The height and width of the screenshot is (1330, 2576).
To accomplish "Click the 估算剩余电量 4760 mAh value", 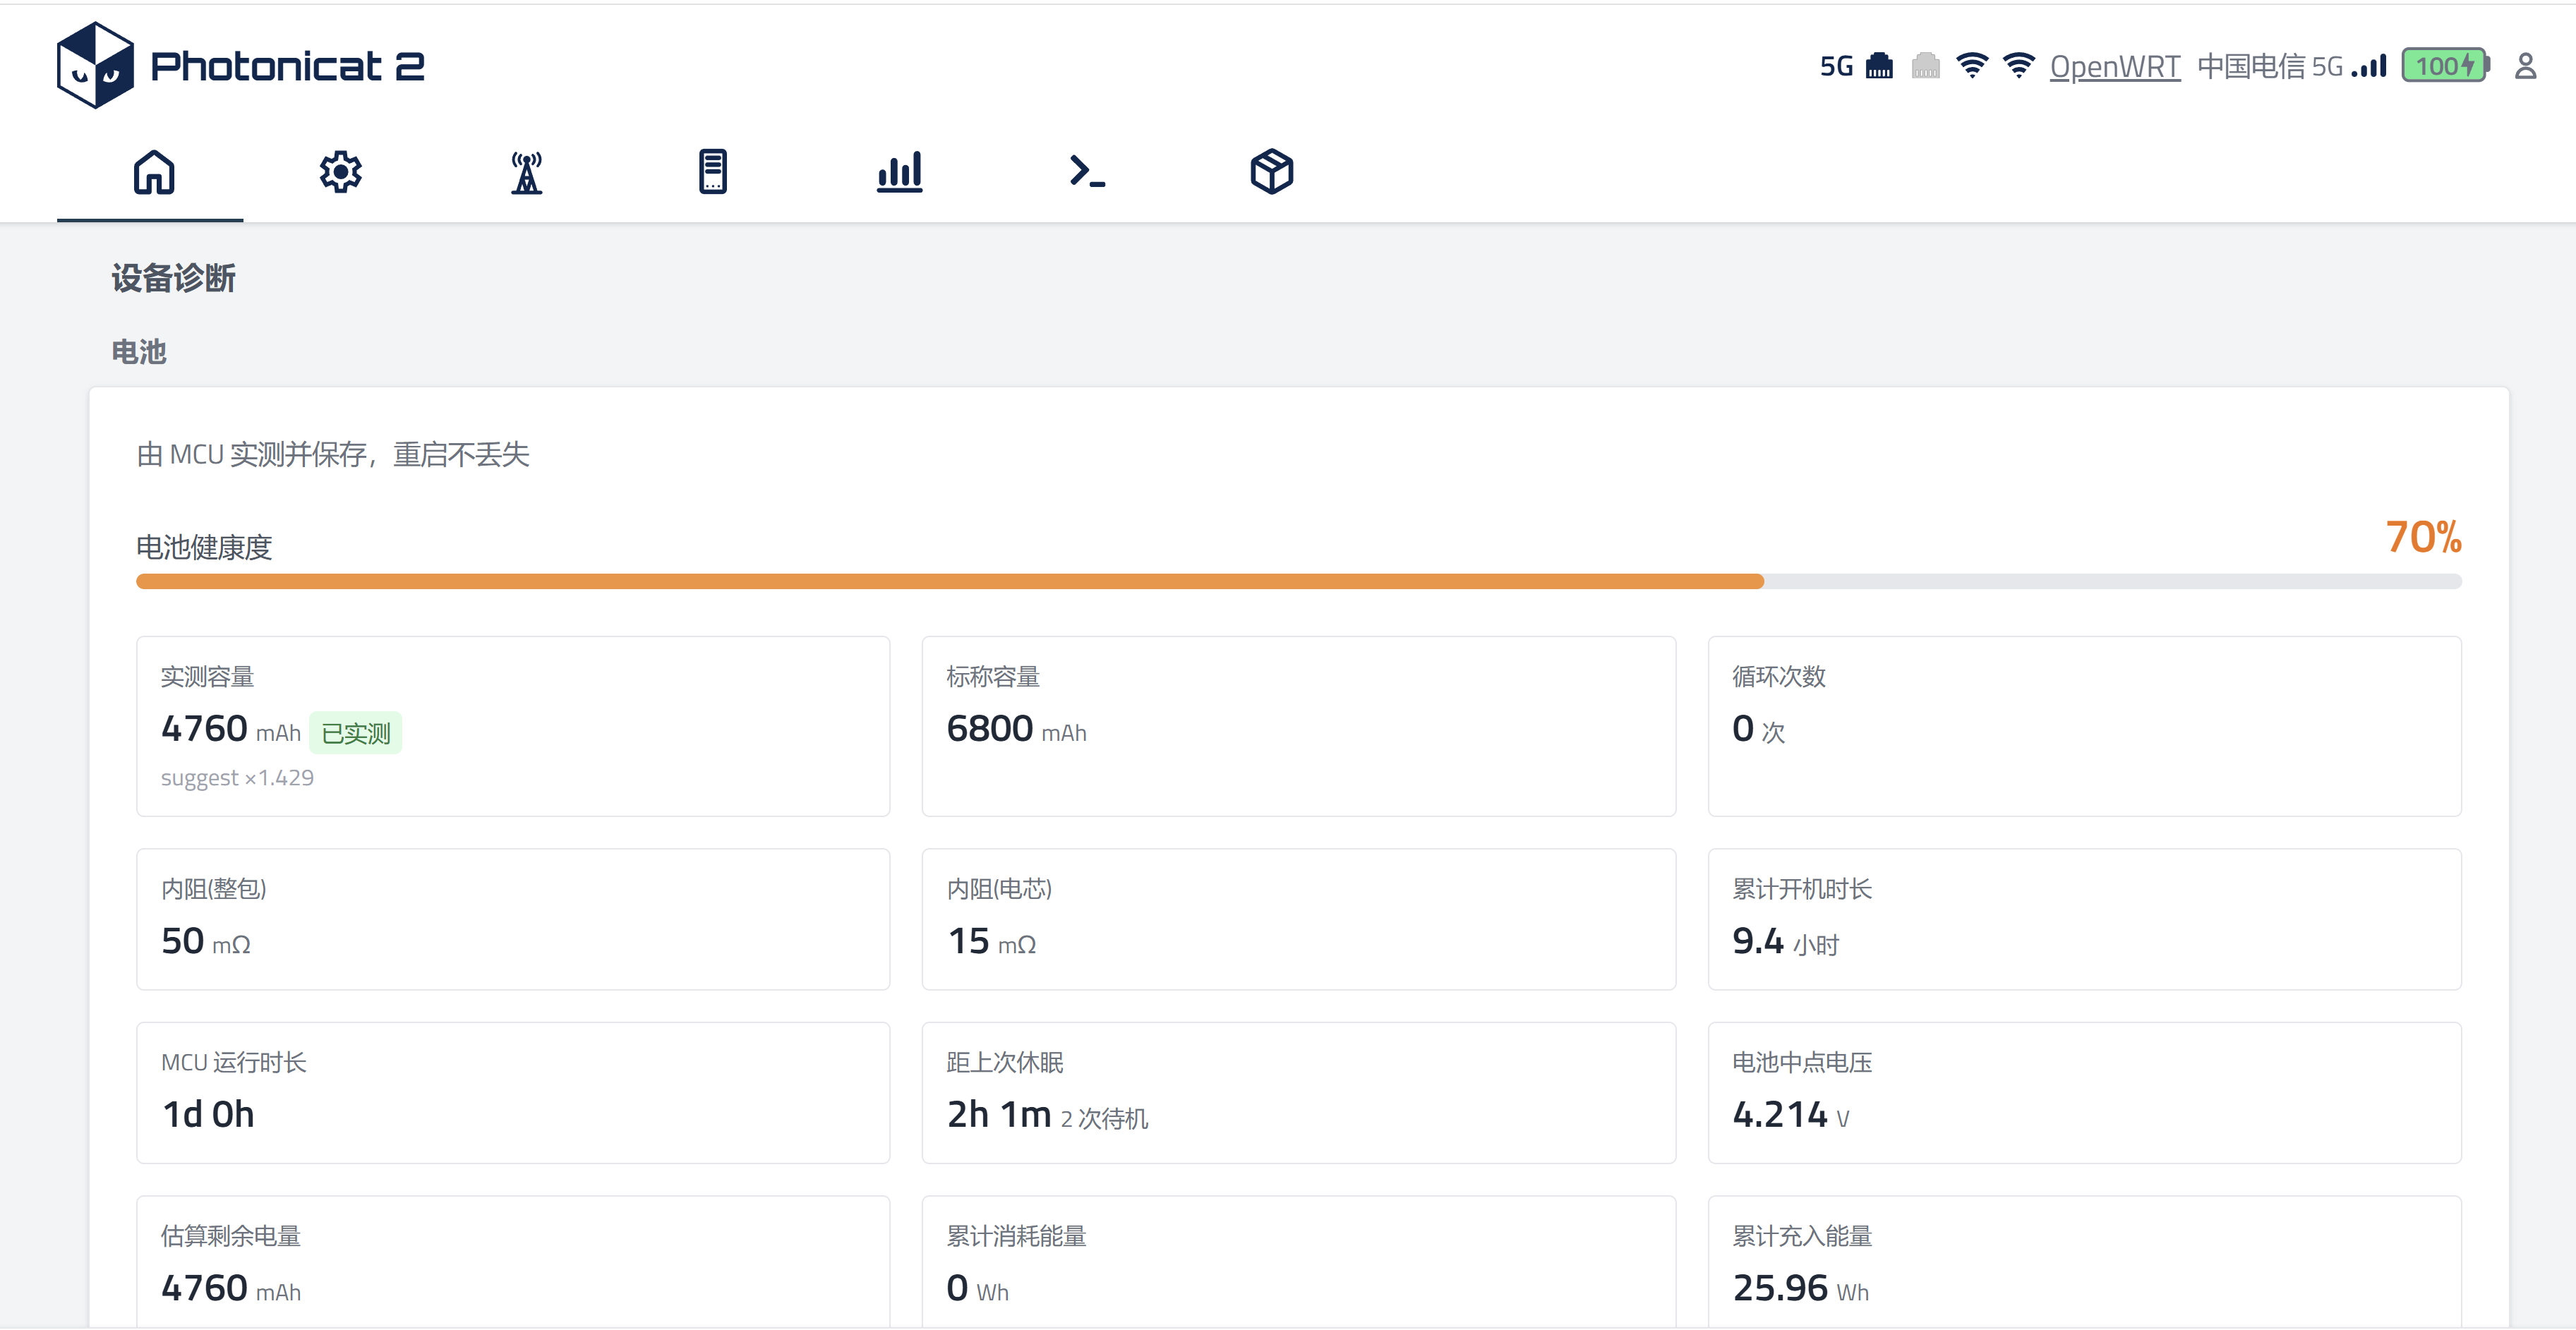I will [230, 1288].
